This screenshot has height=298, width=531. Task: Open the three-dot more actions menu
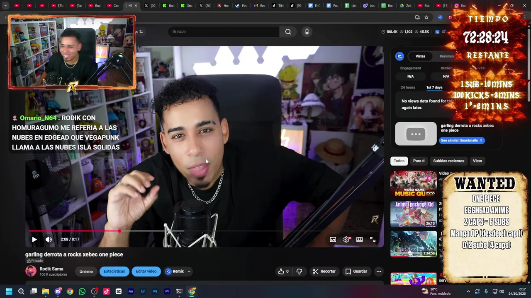tap(379, 272)
